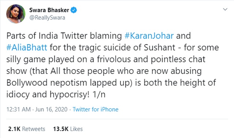Open the @ReallySwara handle link
This screenshot has width=234, height=138.
click(x=47, y=18)
